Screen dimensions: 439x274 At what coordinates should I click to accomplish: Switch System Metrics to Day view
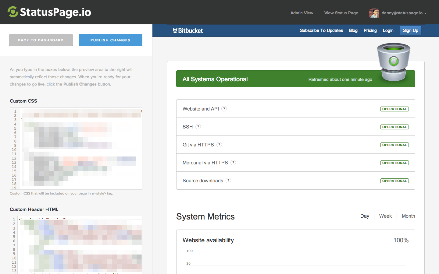point(365,216)
